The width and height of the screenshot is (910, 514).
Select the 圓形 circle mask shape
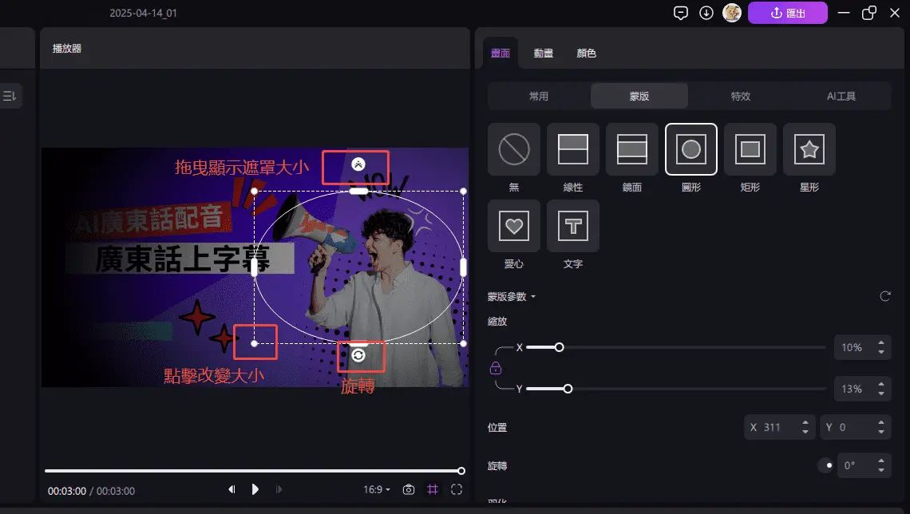click(x=690, y=149)
